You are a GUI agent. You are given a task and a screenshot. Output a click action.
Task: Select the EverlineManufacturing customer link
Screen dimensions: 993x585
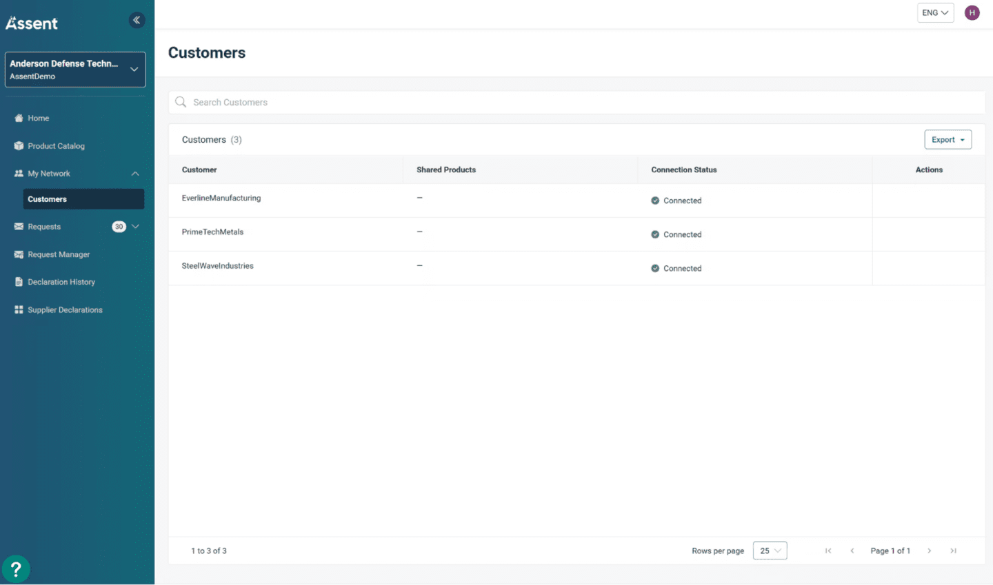pos(221,198)
